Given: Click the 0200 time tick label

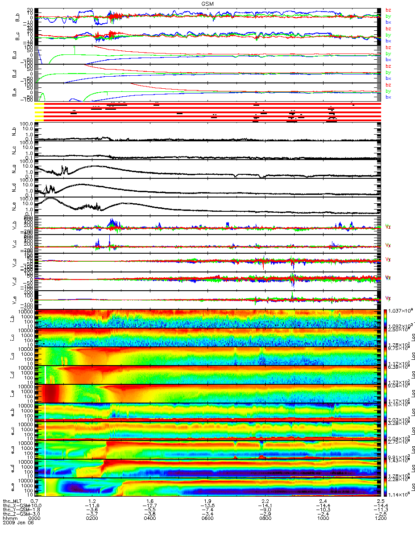Looking at the screenshot, I should [x=91, y=518].
